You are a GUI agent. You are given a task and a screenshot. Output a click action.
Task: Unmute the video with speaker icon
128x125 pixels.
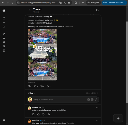coord(53,77)
